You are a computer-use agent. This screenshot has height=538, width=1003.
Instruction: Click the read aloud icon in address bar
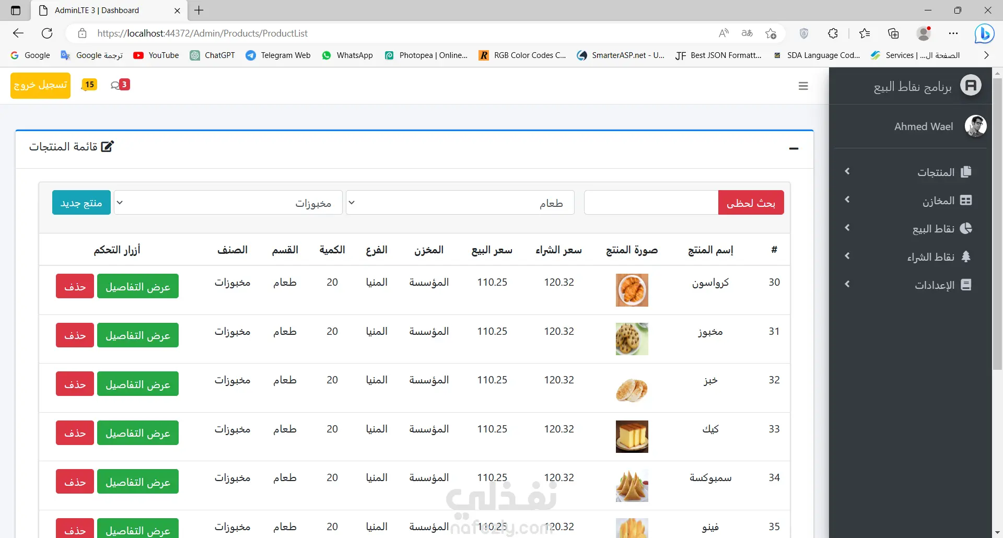point(724,33)
